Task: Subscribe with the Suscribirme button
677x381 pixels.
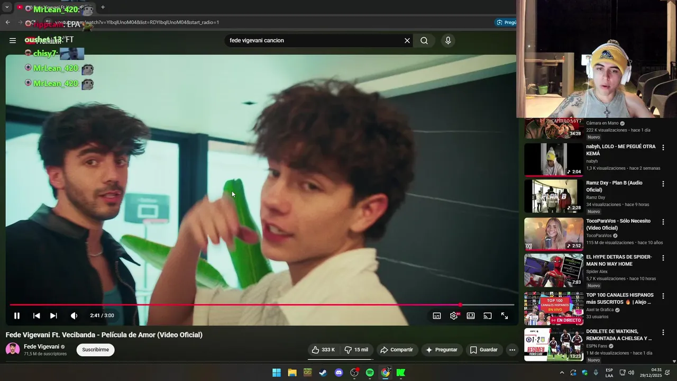Action: (x=95, y=350)
